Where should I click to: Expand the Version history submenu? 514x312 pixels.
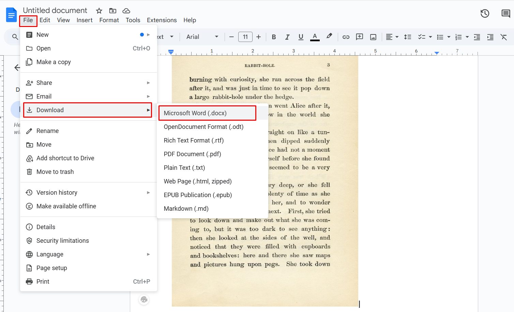pos(89,193)
